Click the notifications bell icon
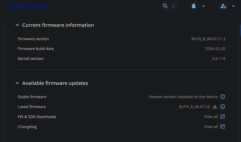 193,6
